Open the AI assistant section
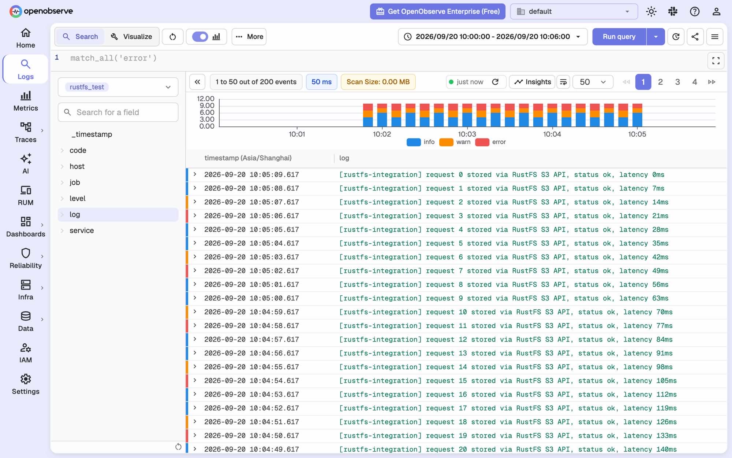This screenshot has height=458, width=732. coord(25,164)
